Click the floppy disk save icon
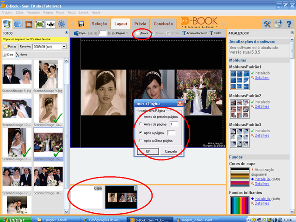Viewport: 296px width, 222px height. pyautogui.click(x=81, y=24)
